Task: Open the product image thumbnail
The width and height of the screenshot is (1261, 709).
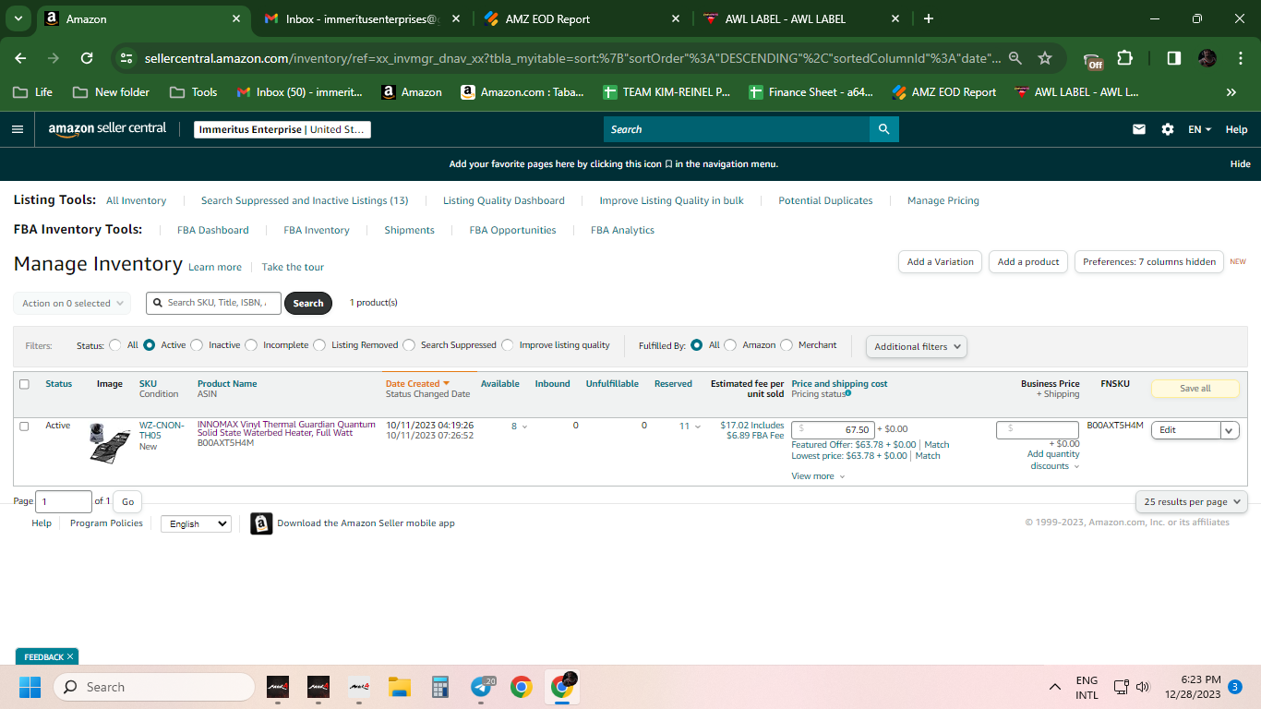Action: [110, 443]
